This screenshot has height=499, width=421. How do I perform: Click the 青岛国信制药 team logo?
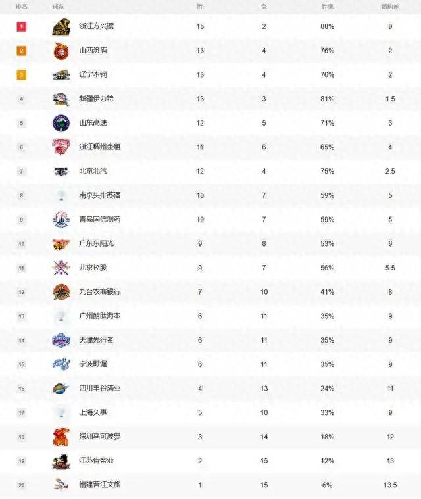61,220
